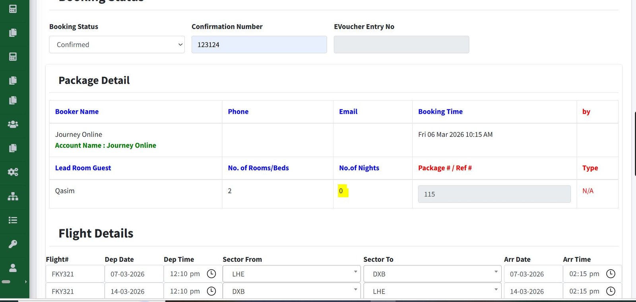Open the sitemap hierarchy icon in sidebar
This screenshot has width=636, height=302.
[x=13, y=196]
